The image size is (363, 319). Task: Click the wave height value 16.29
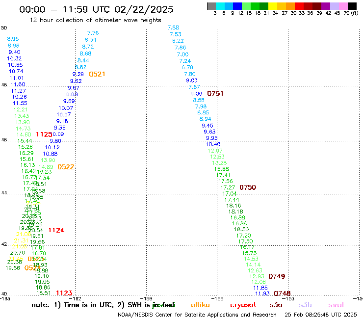(x=26, y=153)
